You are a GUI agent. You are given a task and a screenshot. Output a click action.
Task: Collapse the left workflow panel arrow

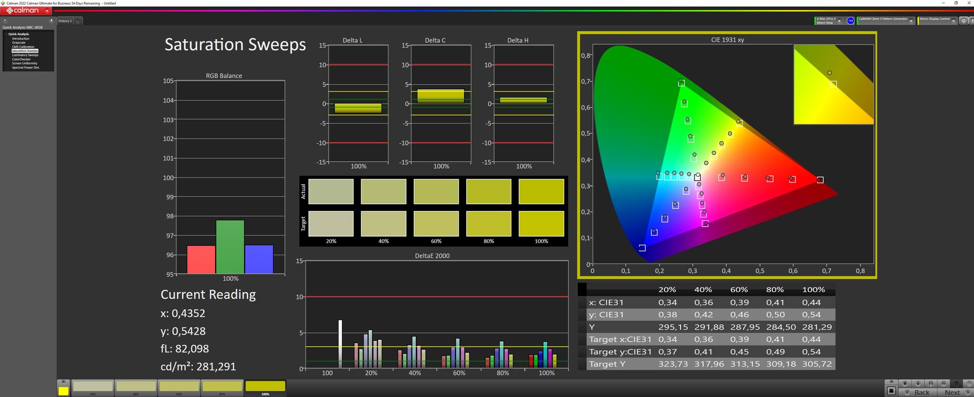coord(51,21)
